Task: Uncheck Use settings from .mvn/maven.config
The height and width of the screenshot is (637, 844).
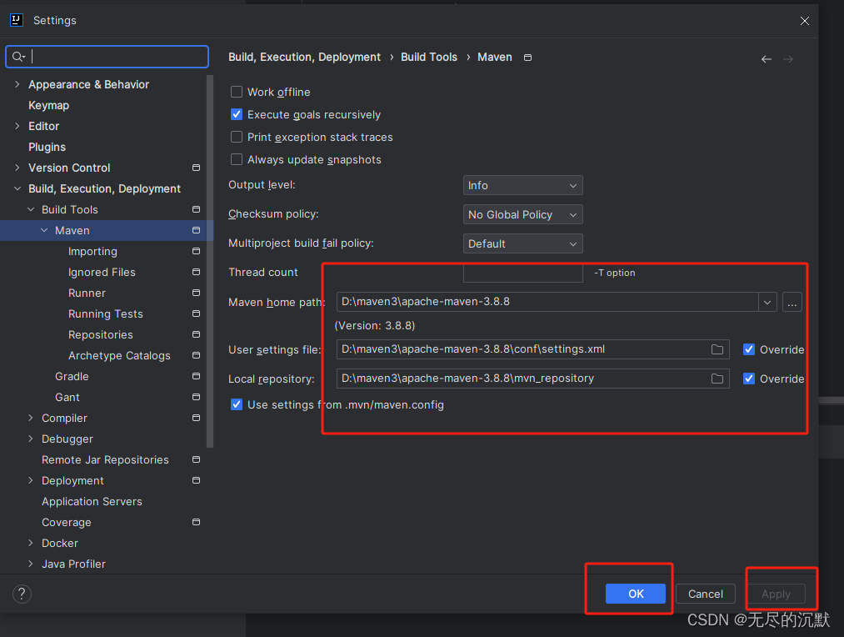Action: [x=237, y=404]
